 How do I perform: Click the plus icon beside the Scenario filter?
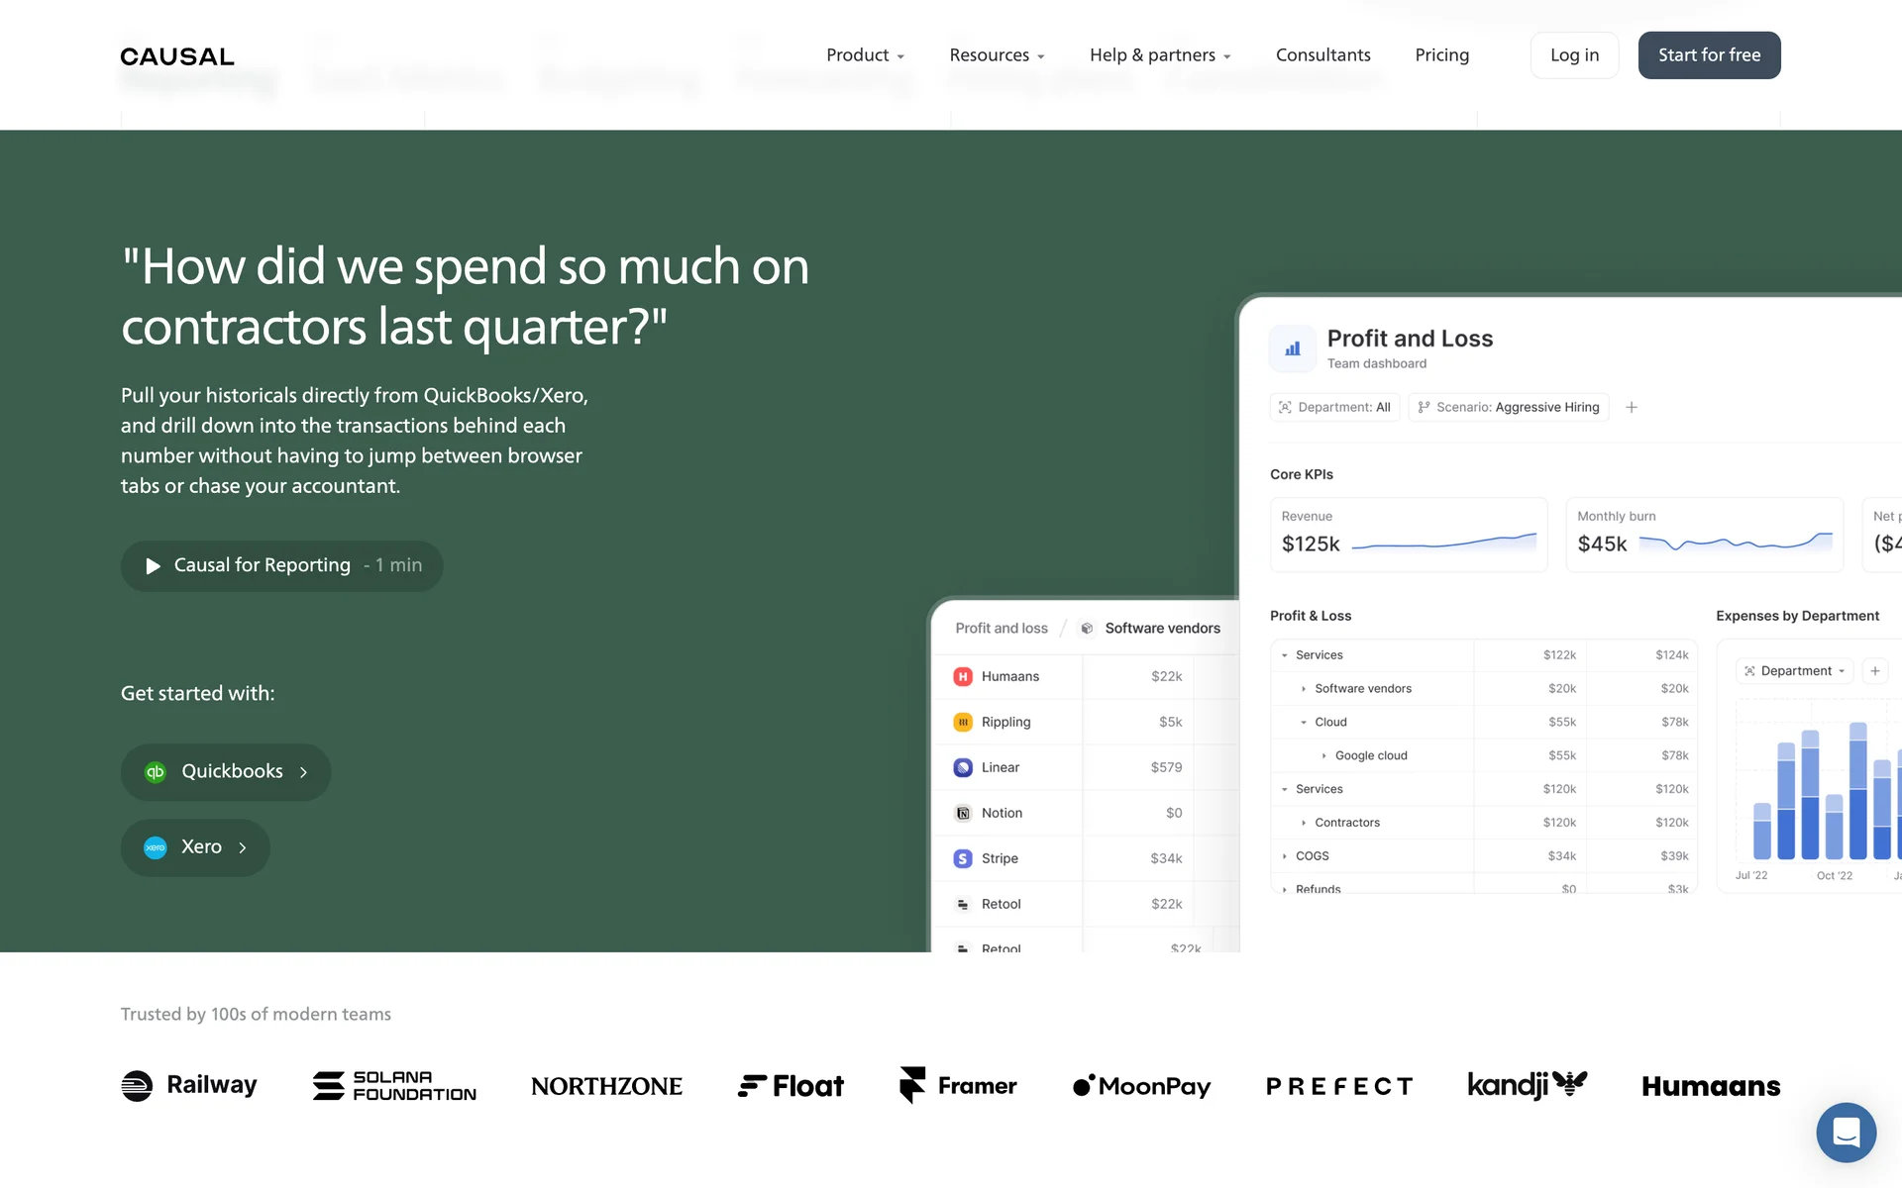1632,407
